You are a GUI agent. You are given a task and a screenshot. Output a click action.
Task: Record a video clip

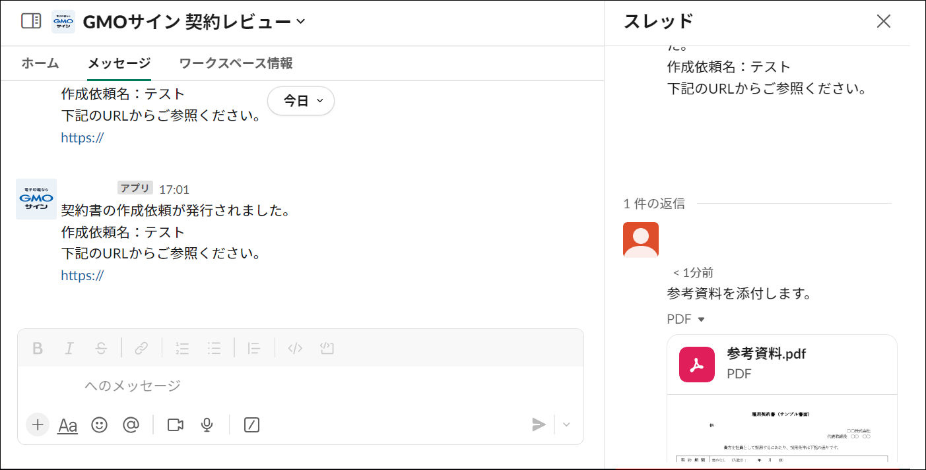(174, 425)
